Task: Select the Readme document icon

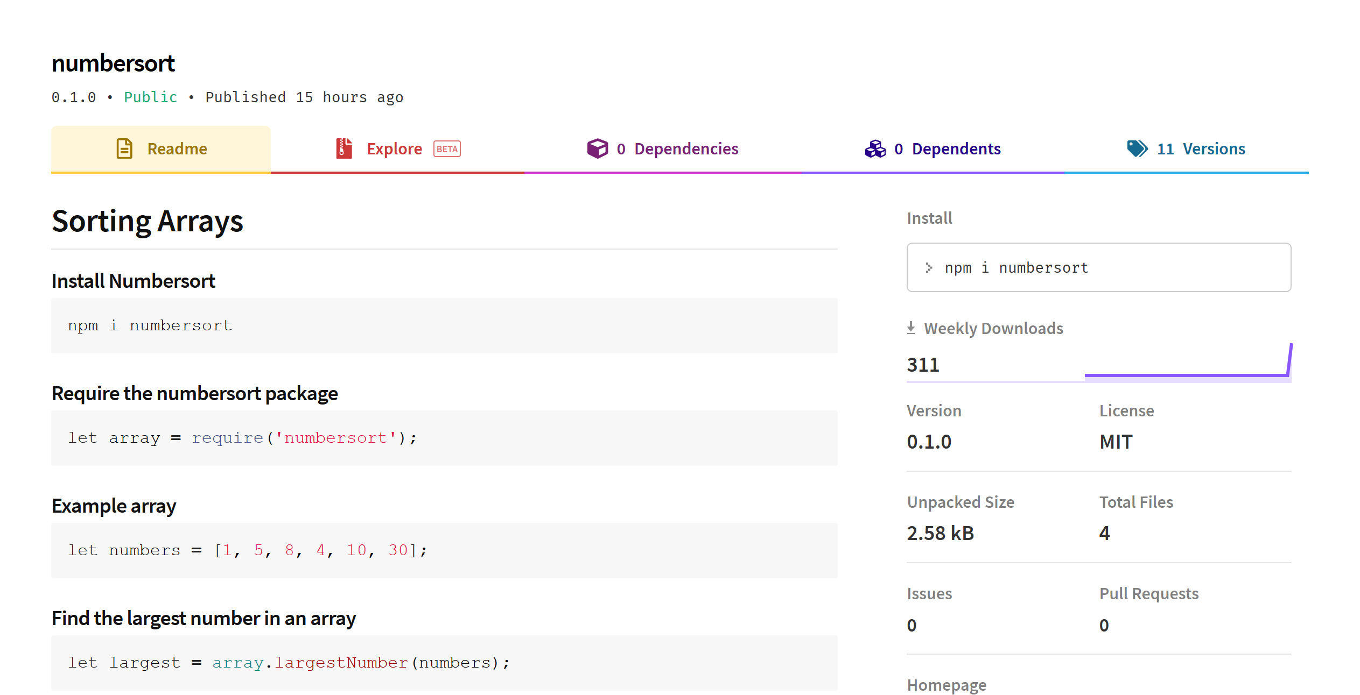Action: (x=124, y=148)
